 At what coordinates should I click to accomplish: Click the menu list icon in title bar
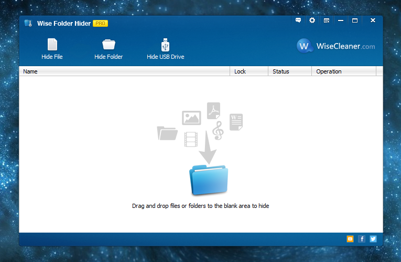click(x=327, y=20)
